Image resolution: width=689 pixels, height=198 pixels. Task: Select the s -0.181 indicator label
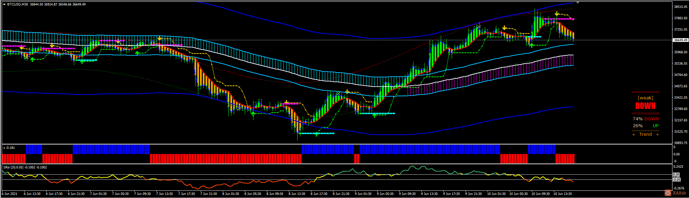(x=9, y=148)
